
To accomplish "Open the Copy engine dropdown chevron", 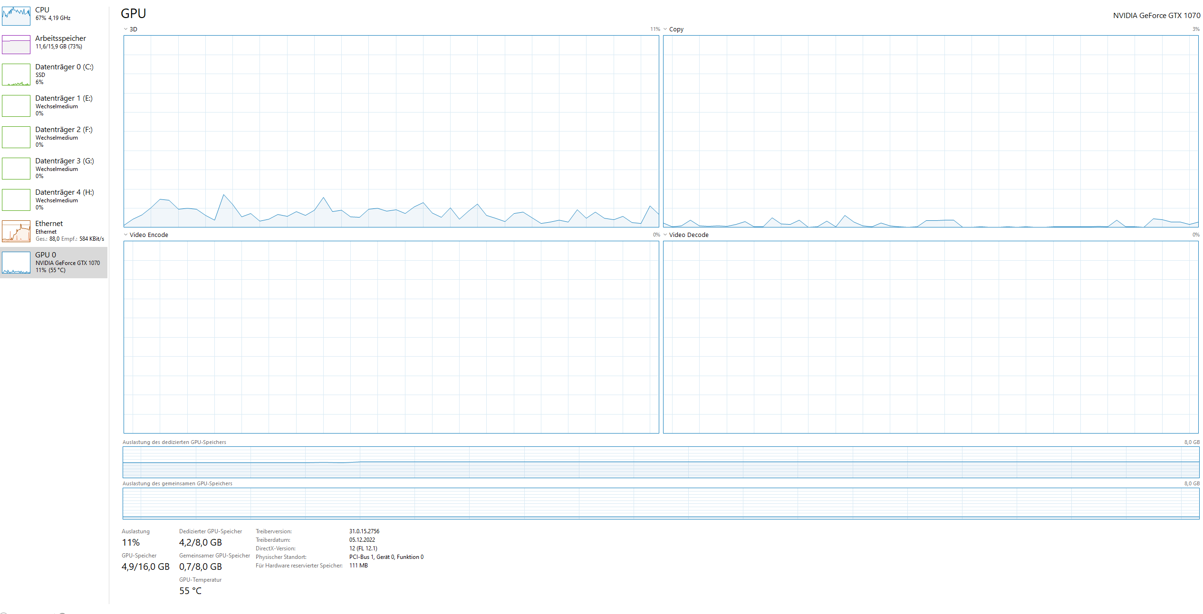I will 665,29.
